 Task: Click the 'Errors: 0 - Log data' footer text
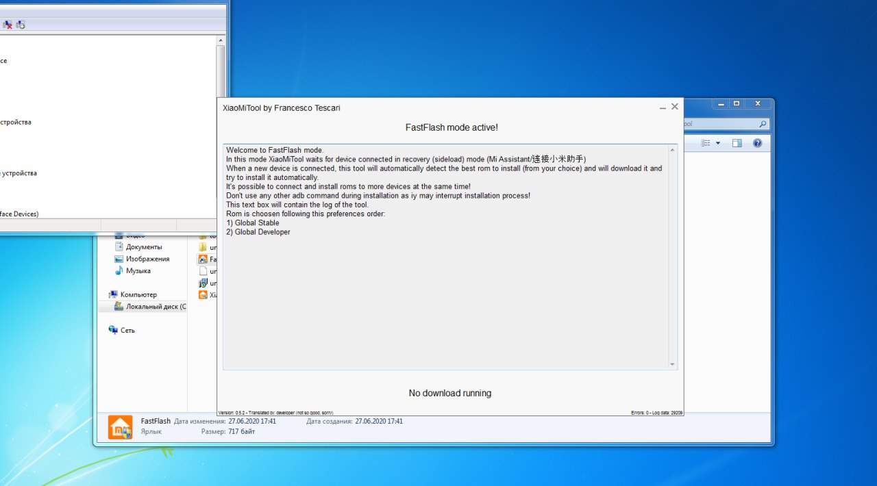657,413
